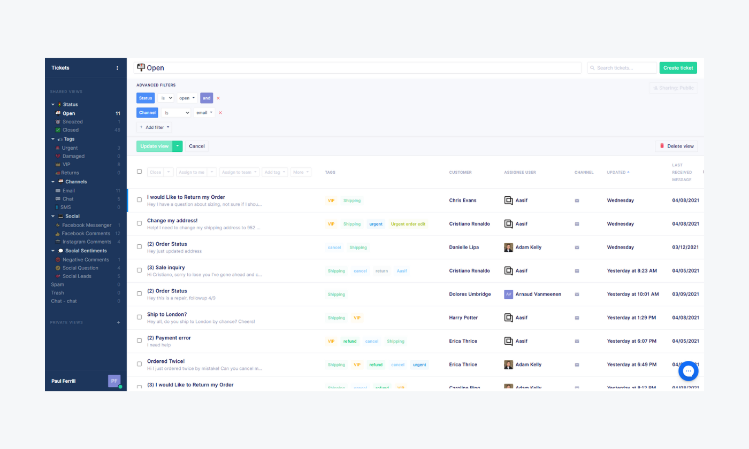Remove the Status filter with red X
This screenshot has height=449, width=749.
tap(218, 98)
